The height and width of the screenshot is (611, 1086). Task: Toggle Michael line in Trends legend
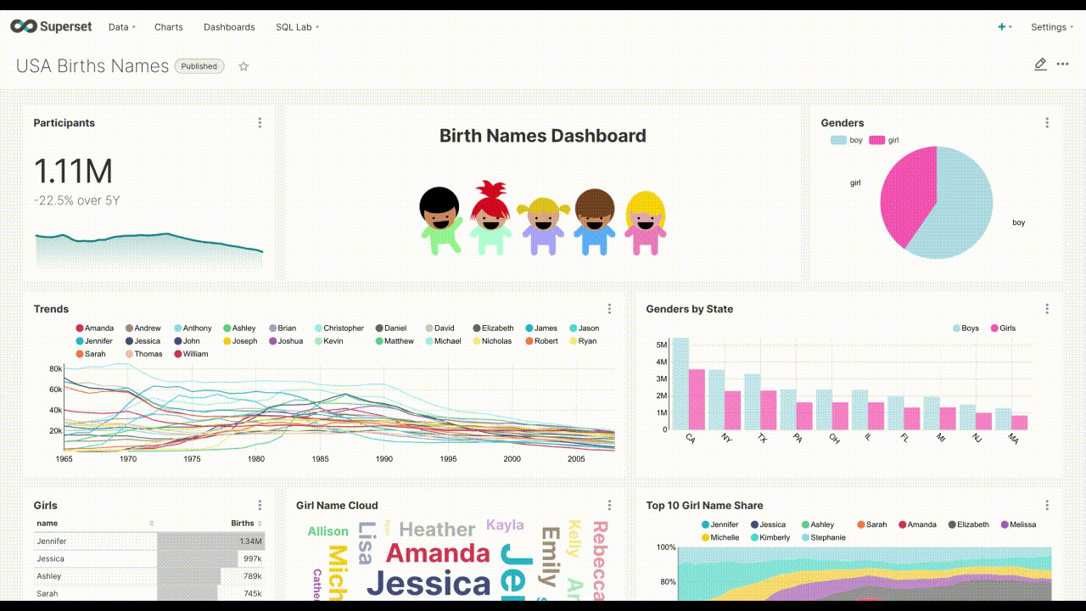coord(443,341)
